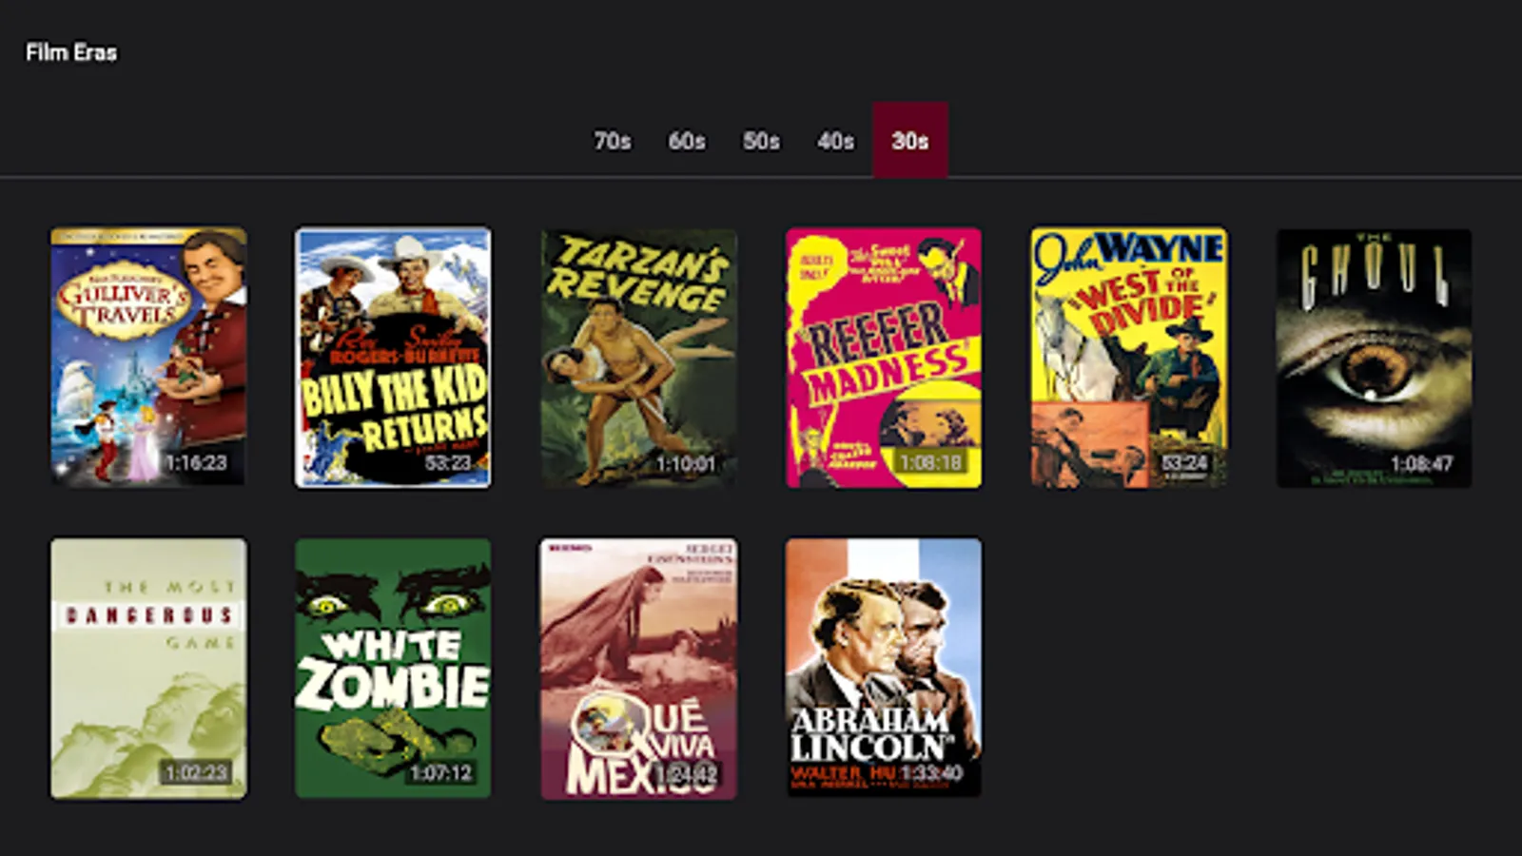Switch to the 60s era tab
This screenshot has height=856, width=1522.
tap(687, 141)
